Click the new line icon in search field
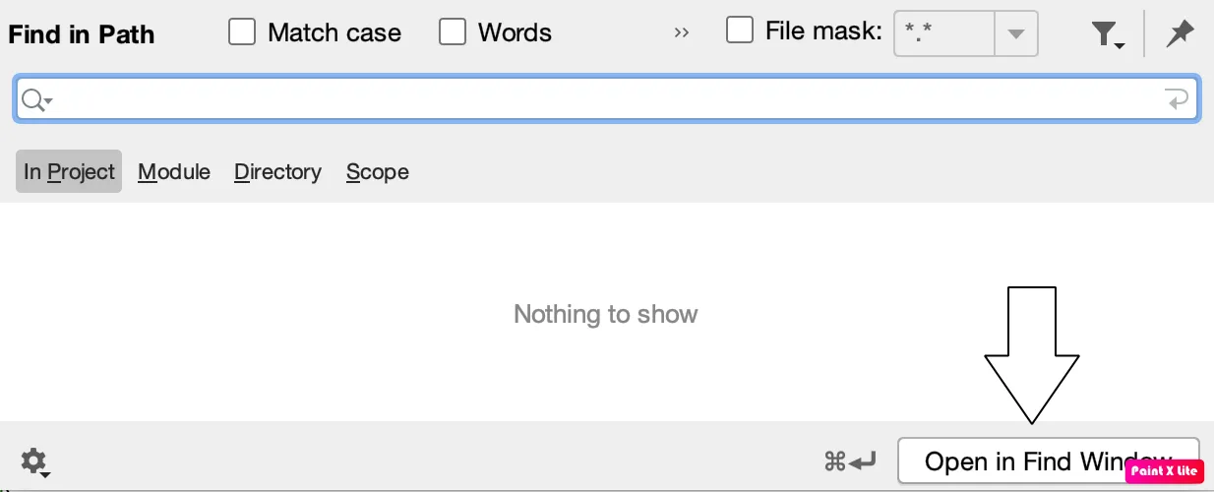The image size is (1214, 492). tap(1176, 98)
